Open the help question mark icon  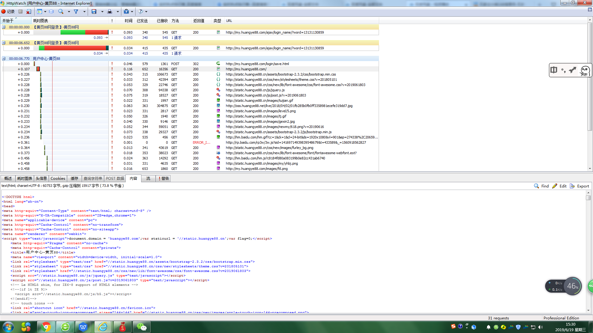tap(141, 11)
